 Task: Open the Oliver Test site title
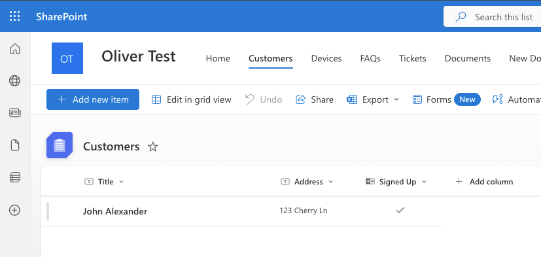(x=138, y=56)
